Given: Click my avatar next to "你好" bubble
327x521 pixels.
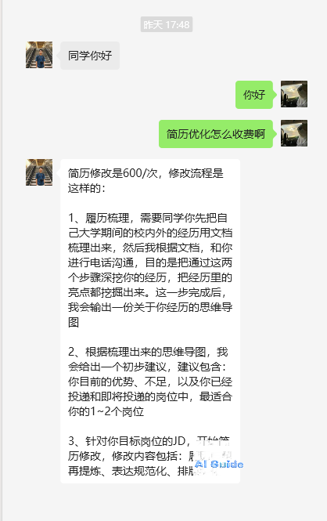Looking at the screenshot, I should coord(294,94).
